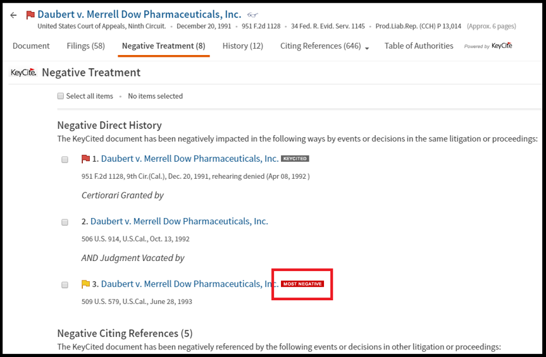Open the History (12) tab
Image resolution: width=546 pixels, height=357 pixels.
[242, 45]
